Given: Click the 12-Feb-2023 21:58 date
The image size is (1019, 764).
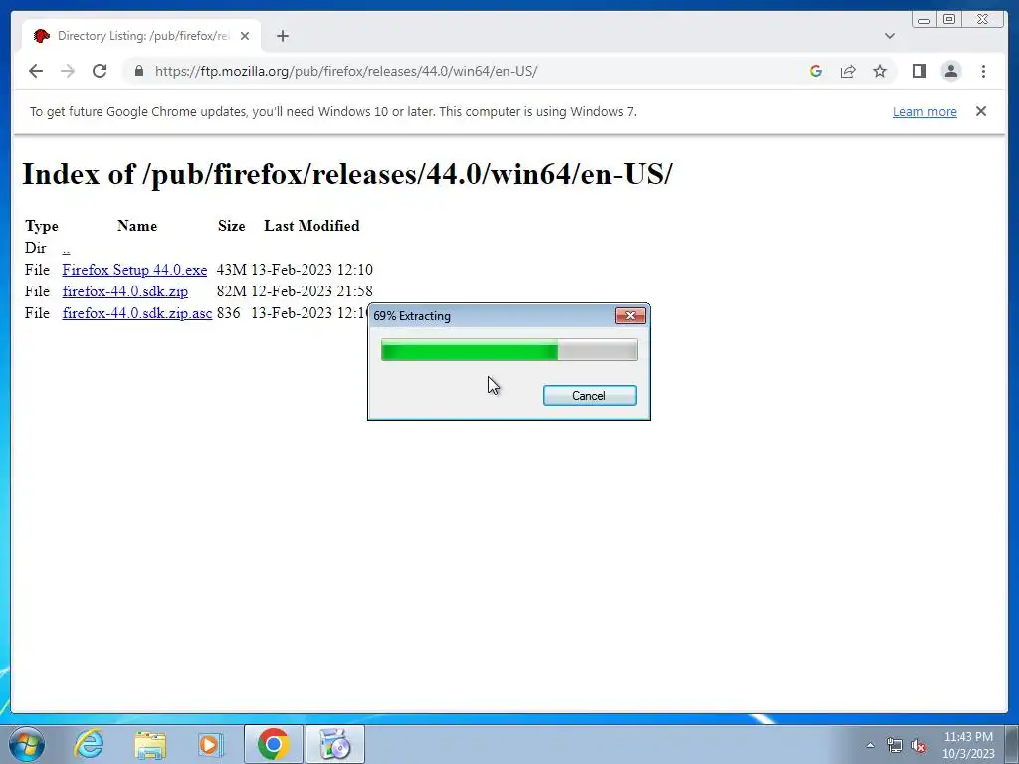Looking at the screenshot, I should 311,291.
